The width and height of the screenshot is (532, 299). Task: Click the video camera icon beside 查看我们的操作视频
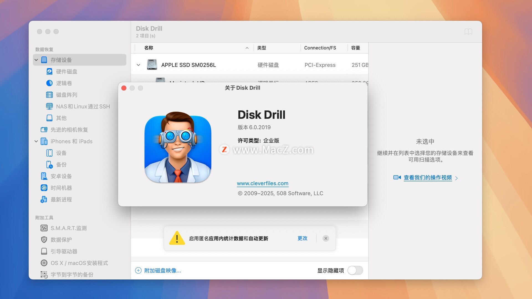point(397,177)
